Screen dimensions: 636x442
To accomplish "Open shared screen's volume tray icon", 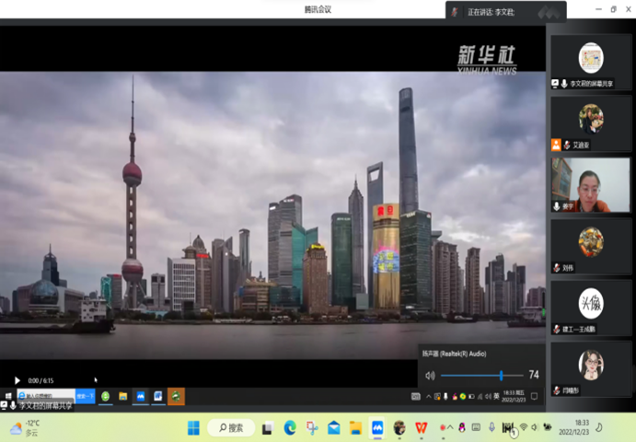I will tap(488, 397).
